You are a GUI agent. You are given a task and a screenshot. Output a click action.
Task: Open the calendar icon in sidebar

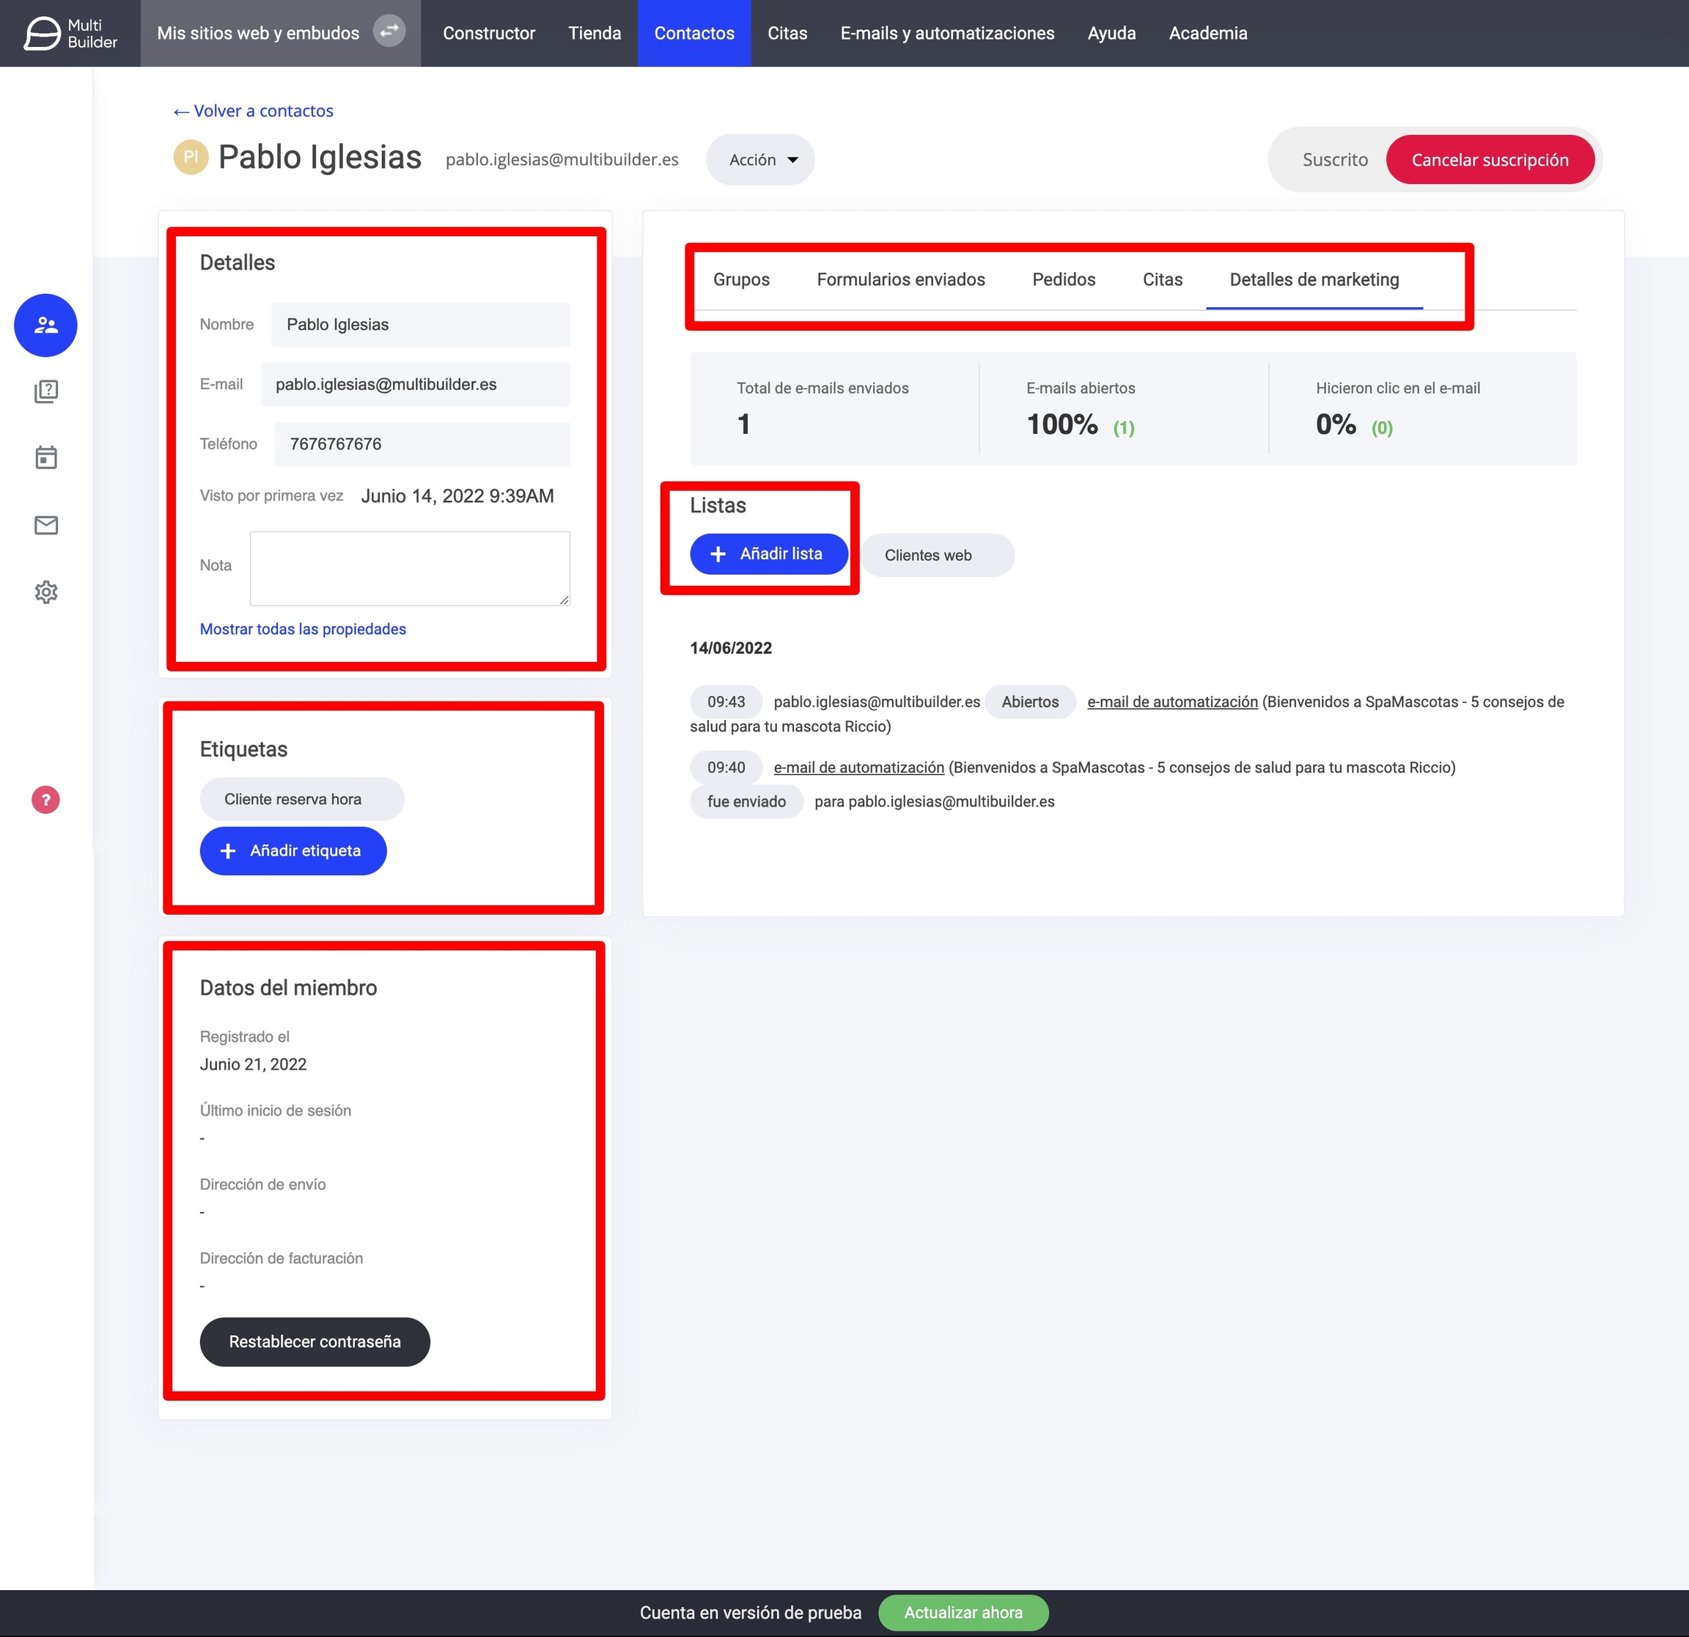tap(45, 457)
